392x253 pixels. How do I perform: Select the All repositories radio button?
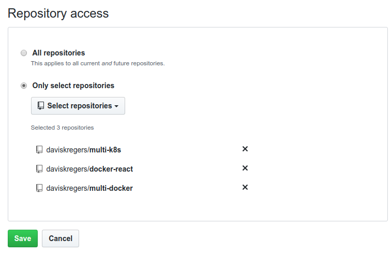[x=24, y=53]
